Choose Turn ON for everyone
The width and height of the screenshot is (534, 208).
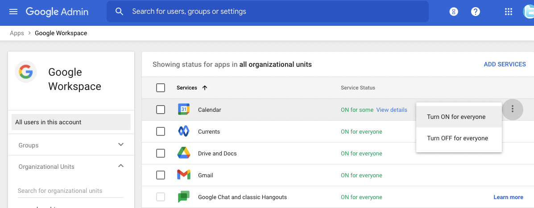pos(459,117)
